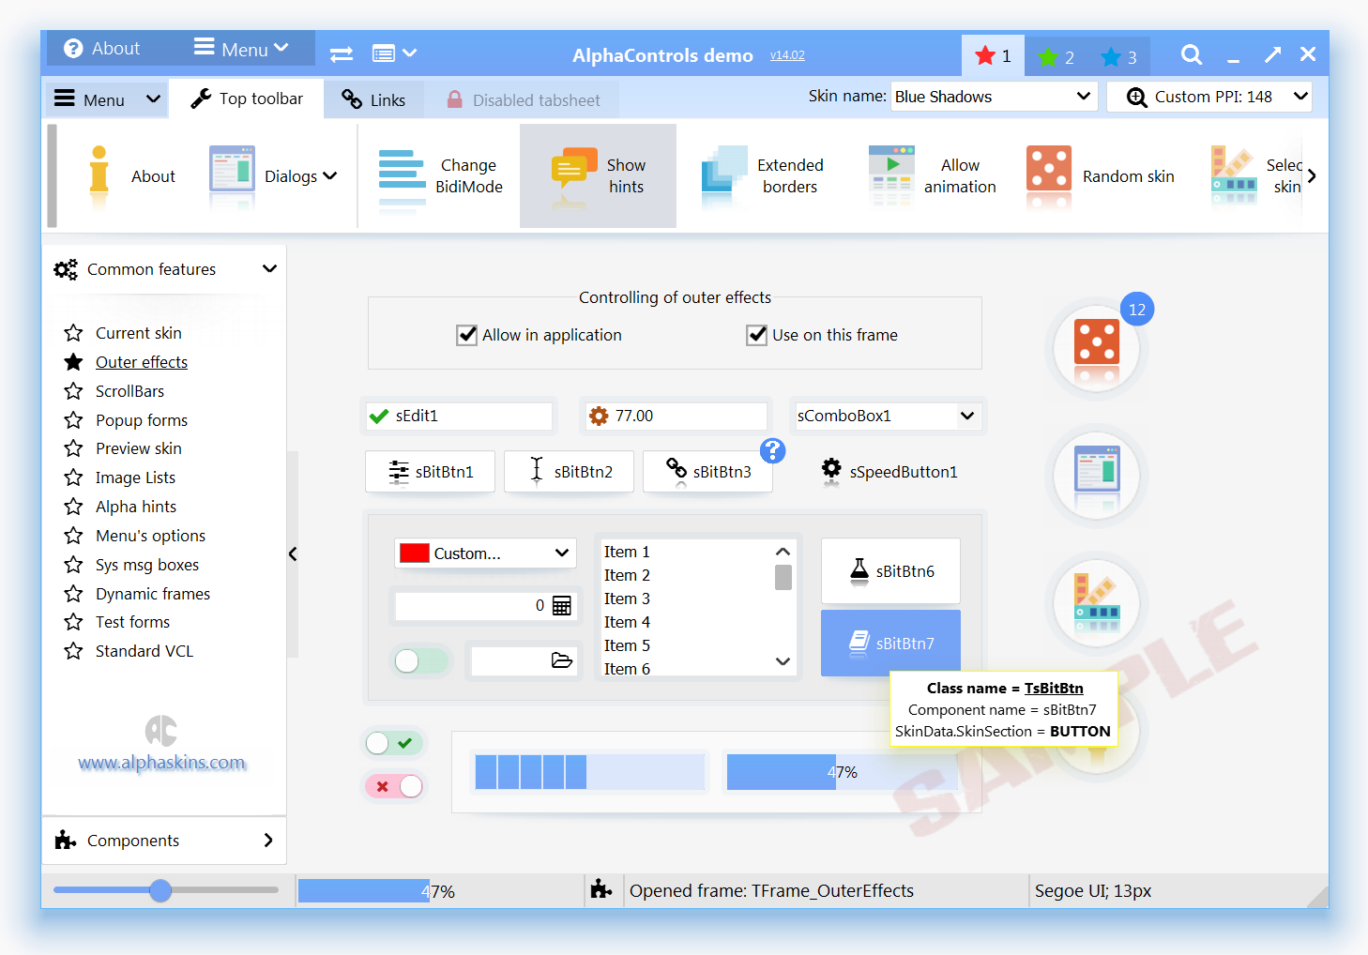Click the sBitBtn3 button
Screen dimensions: 1368x955
click(707, 472)
